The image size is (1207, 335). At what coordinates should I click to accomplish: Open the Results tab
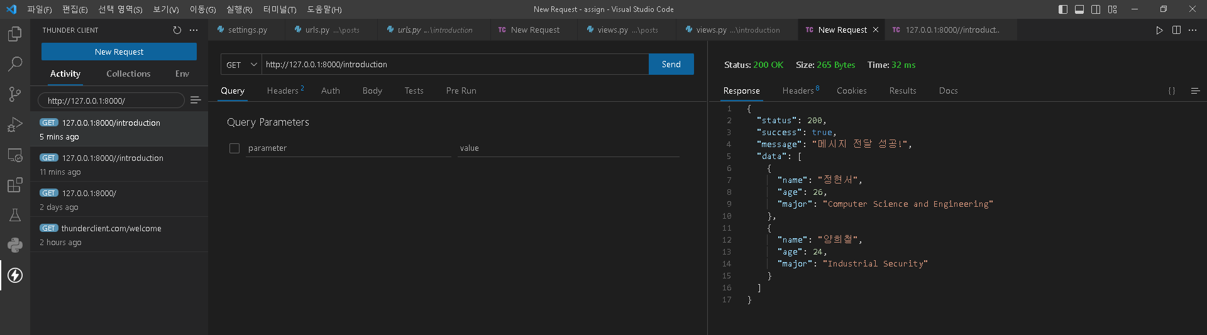click(x=903, y=91)
